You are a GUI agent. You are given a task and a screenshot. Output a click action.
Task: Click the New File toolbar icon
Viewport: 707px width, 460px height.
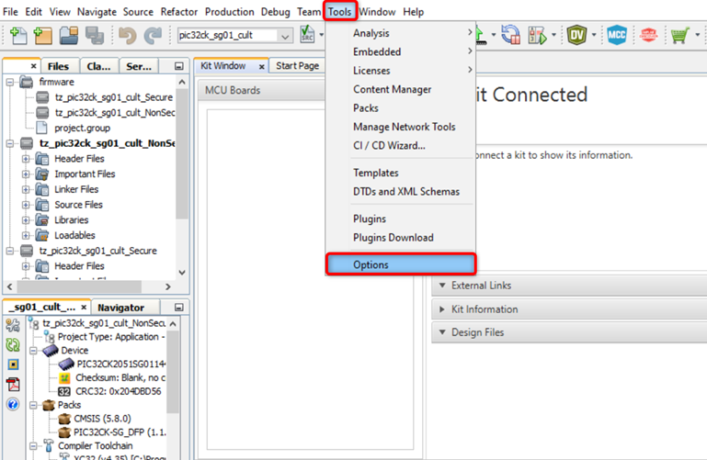tap(18, 35)
